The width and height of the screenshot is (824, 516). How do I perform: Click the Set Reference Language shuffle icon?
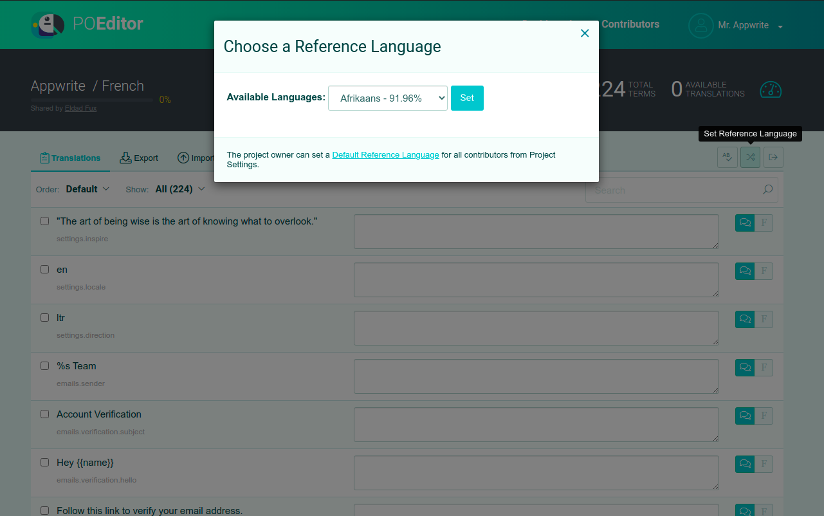(x=750, y=157)
